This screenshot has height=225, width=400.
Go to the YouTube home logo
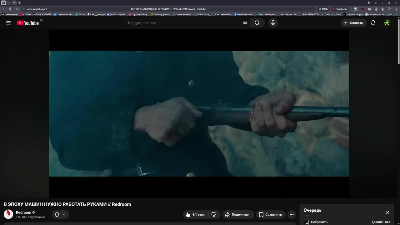(28, 23)
